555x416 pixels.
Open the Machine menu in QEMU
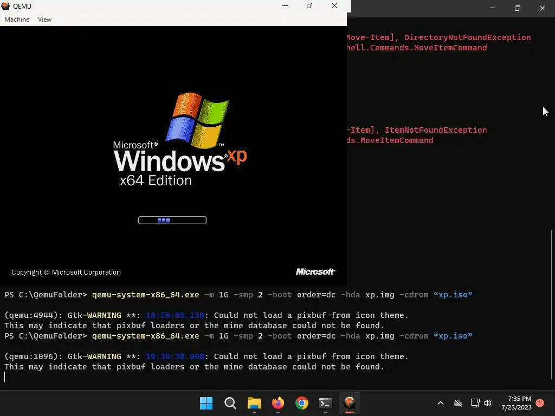click(17, 19)
